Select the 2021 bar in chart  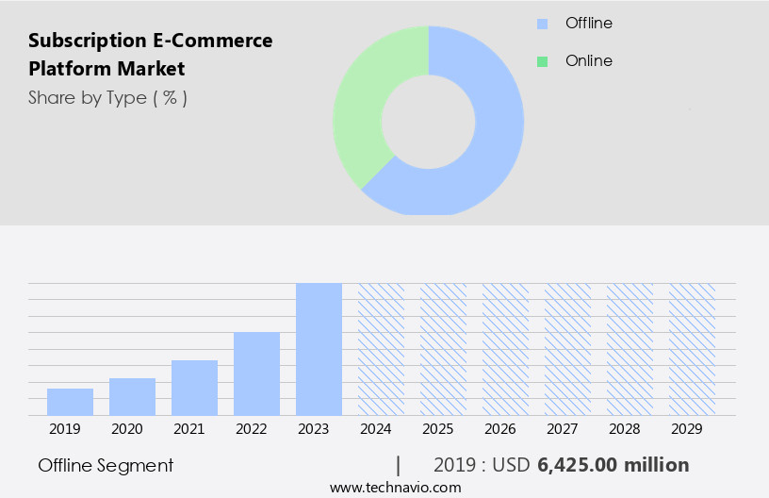click(194, 388)
